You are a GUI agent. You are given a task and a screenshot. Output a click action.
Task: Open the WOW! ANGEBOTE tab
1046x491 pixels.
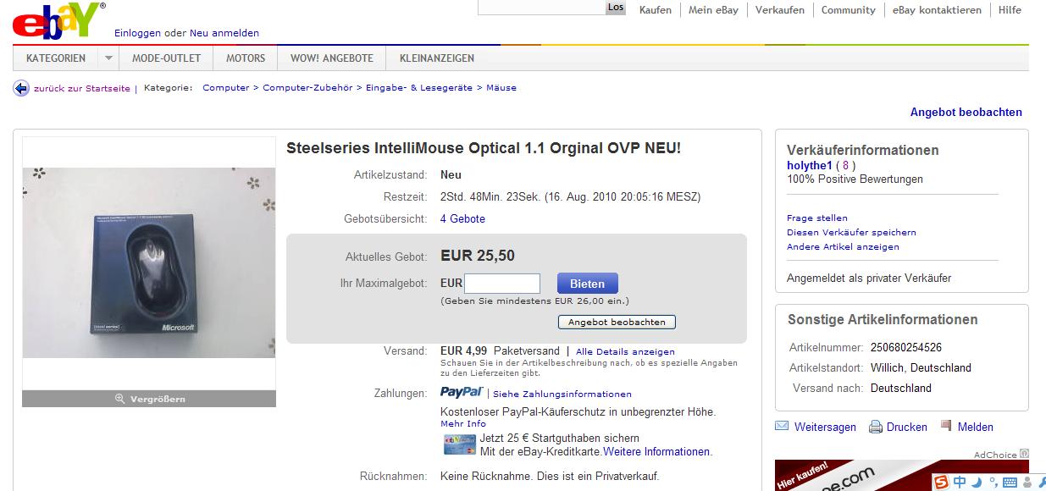point(332,58)
